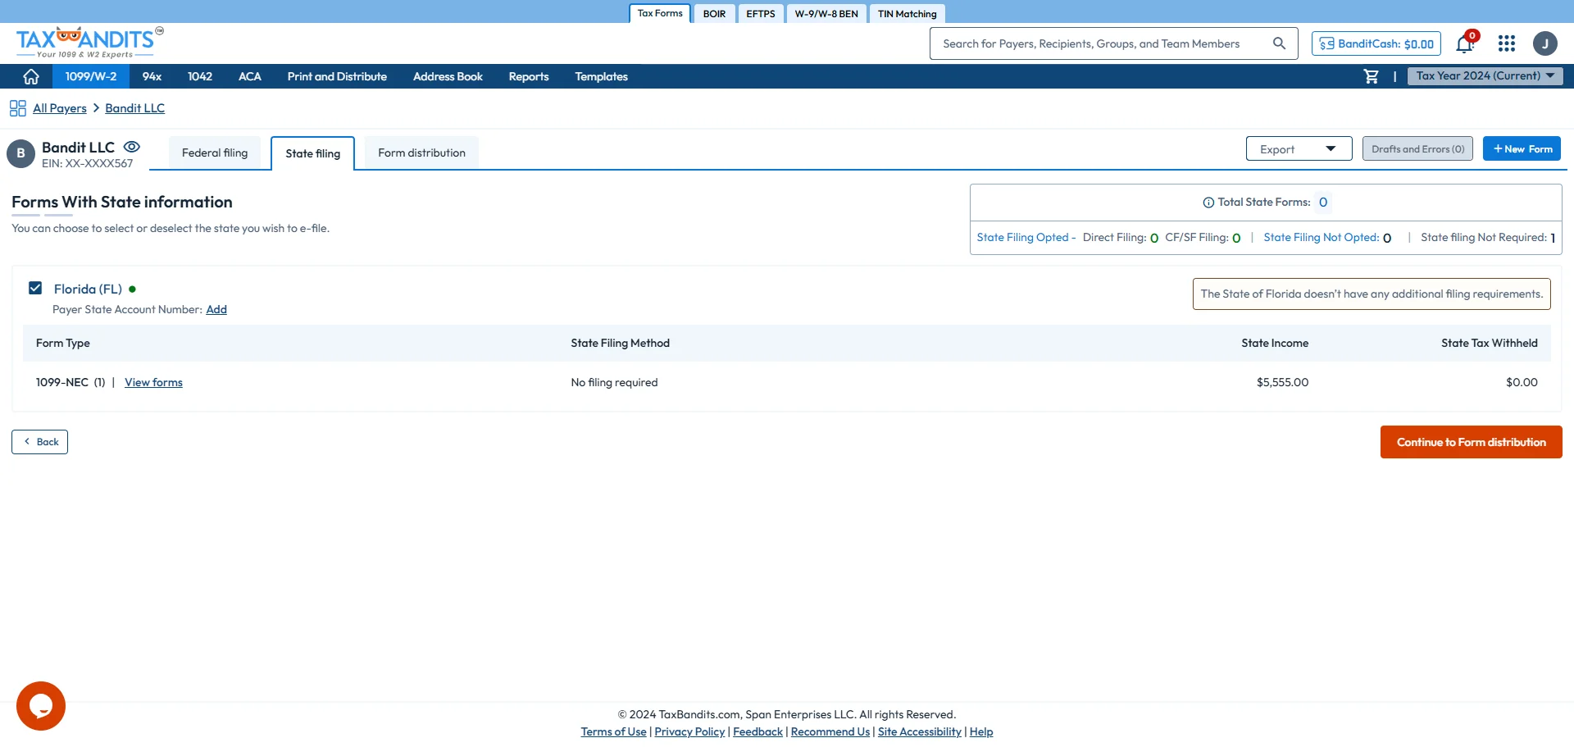The image size is (1574, 747).
Task: Click the search magnifier icon
Action: (x=1279, y=43)
